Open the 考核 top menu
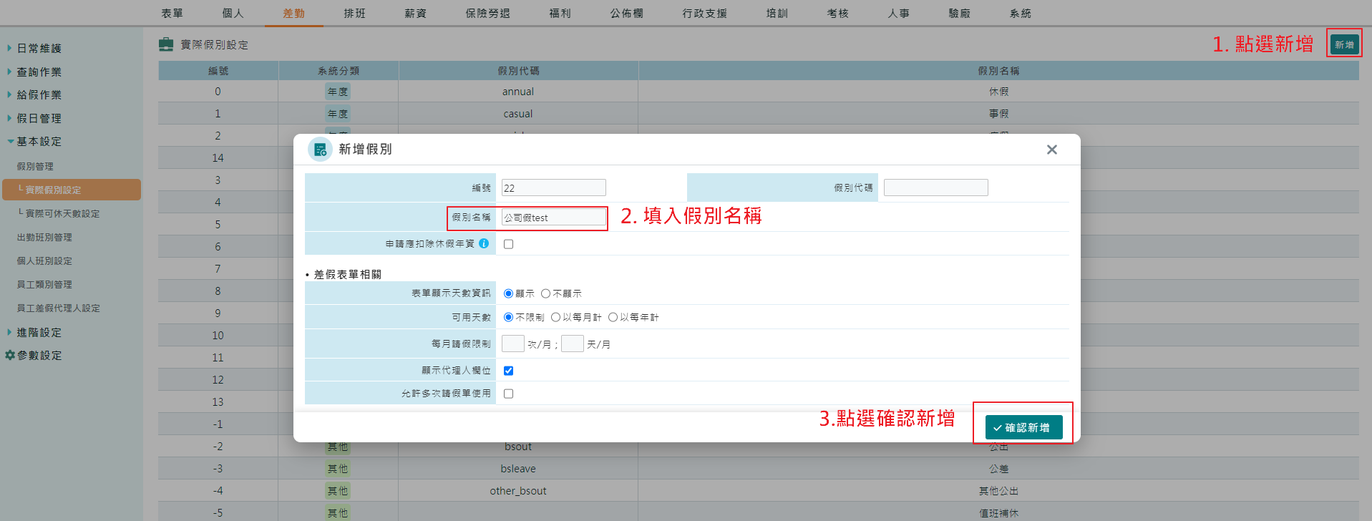1372x521 pixels. pyautogui.click(x=838, y=13)
